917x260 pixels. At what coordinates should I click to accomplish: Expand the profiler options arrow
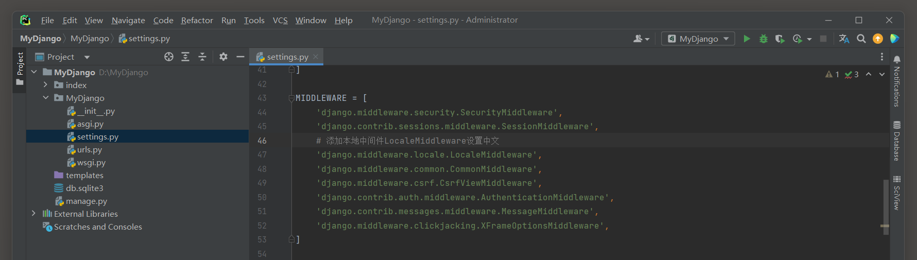coord(809,39)
